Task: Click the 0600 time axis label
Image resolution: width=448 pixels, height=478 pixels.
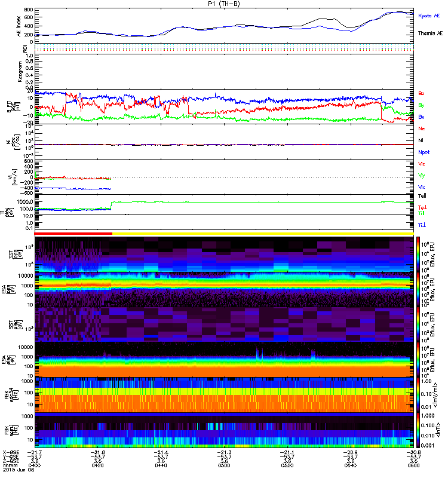Action: click(x=413, y=465)
